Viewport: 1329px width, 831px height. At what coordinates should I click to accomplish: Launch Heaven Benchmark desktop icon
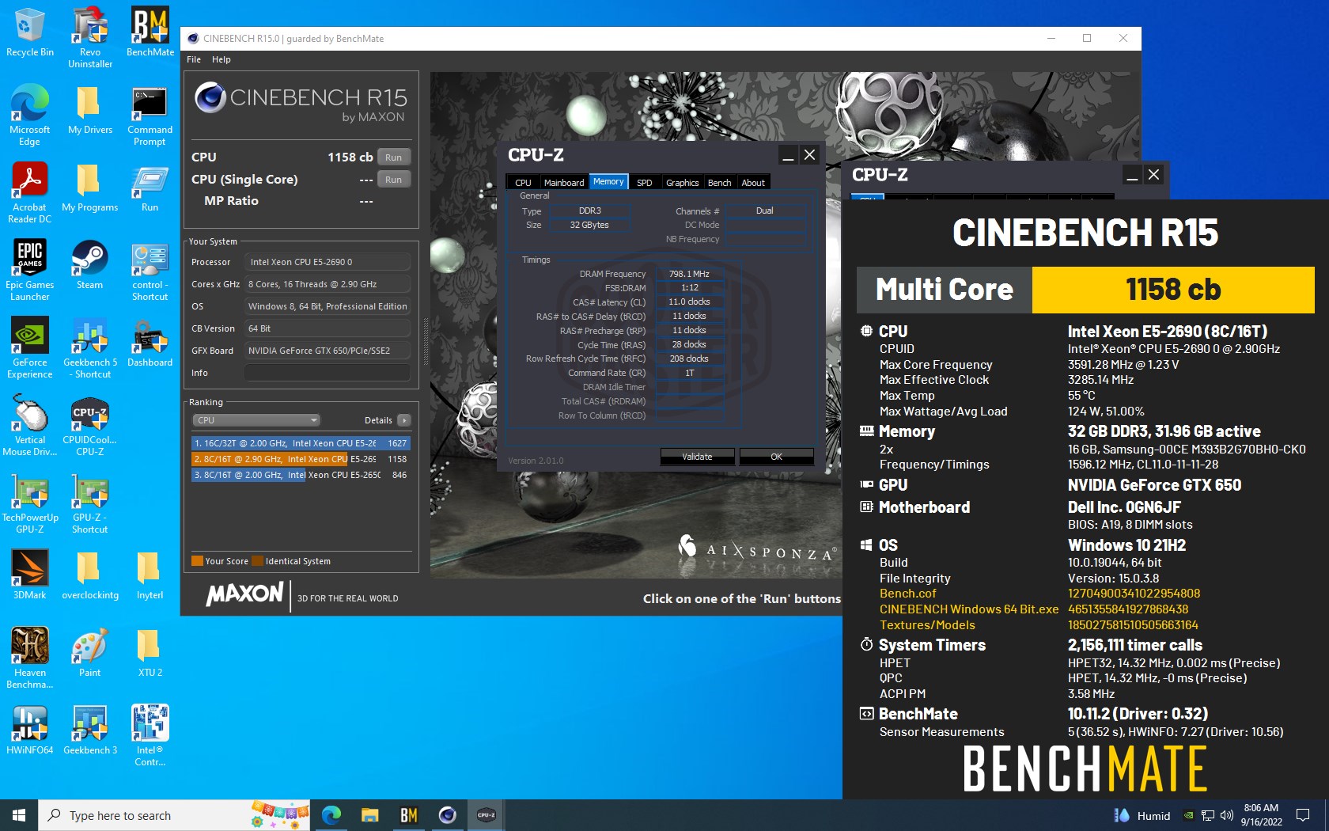(x=30, y=658)
